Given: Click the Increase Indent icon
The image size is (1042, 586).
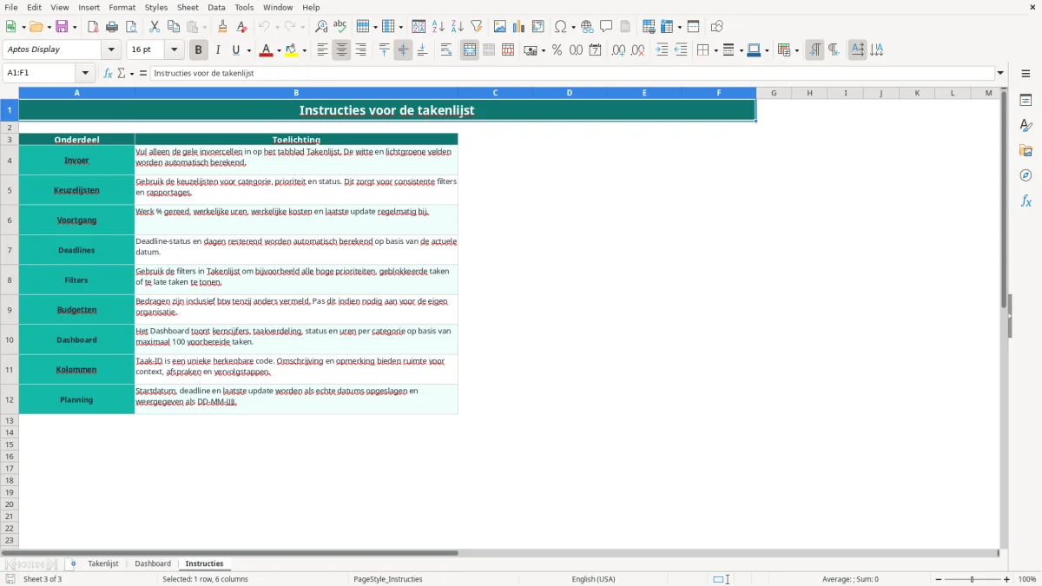Looking at the screenshot, I should click(x=662, y=50).
